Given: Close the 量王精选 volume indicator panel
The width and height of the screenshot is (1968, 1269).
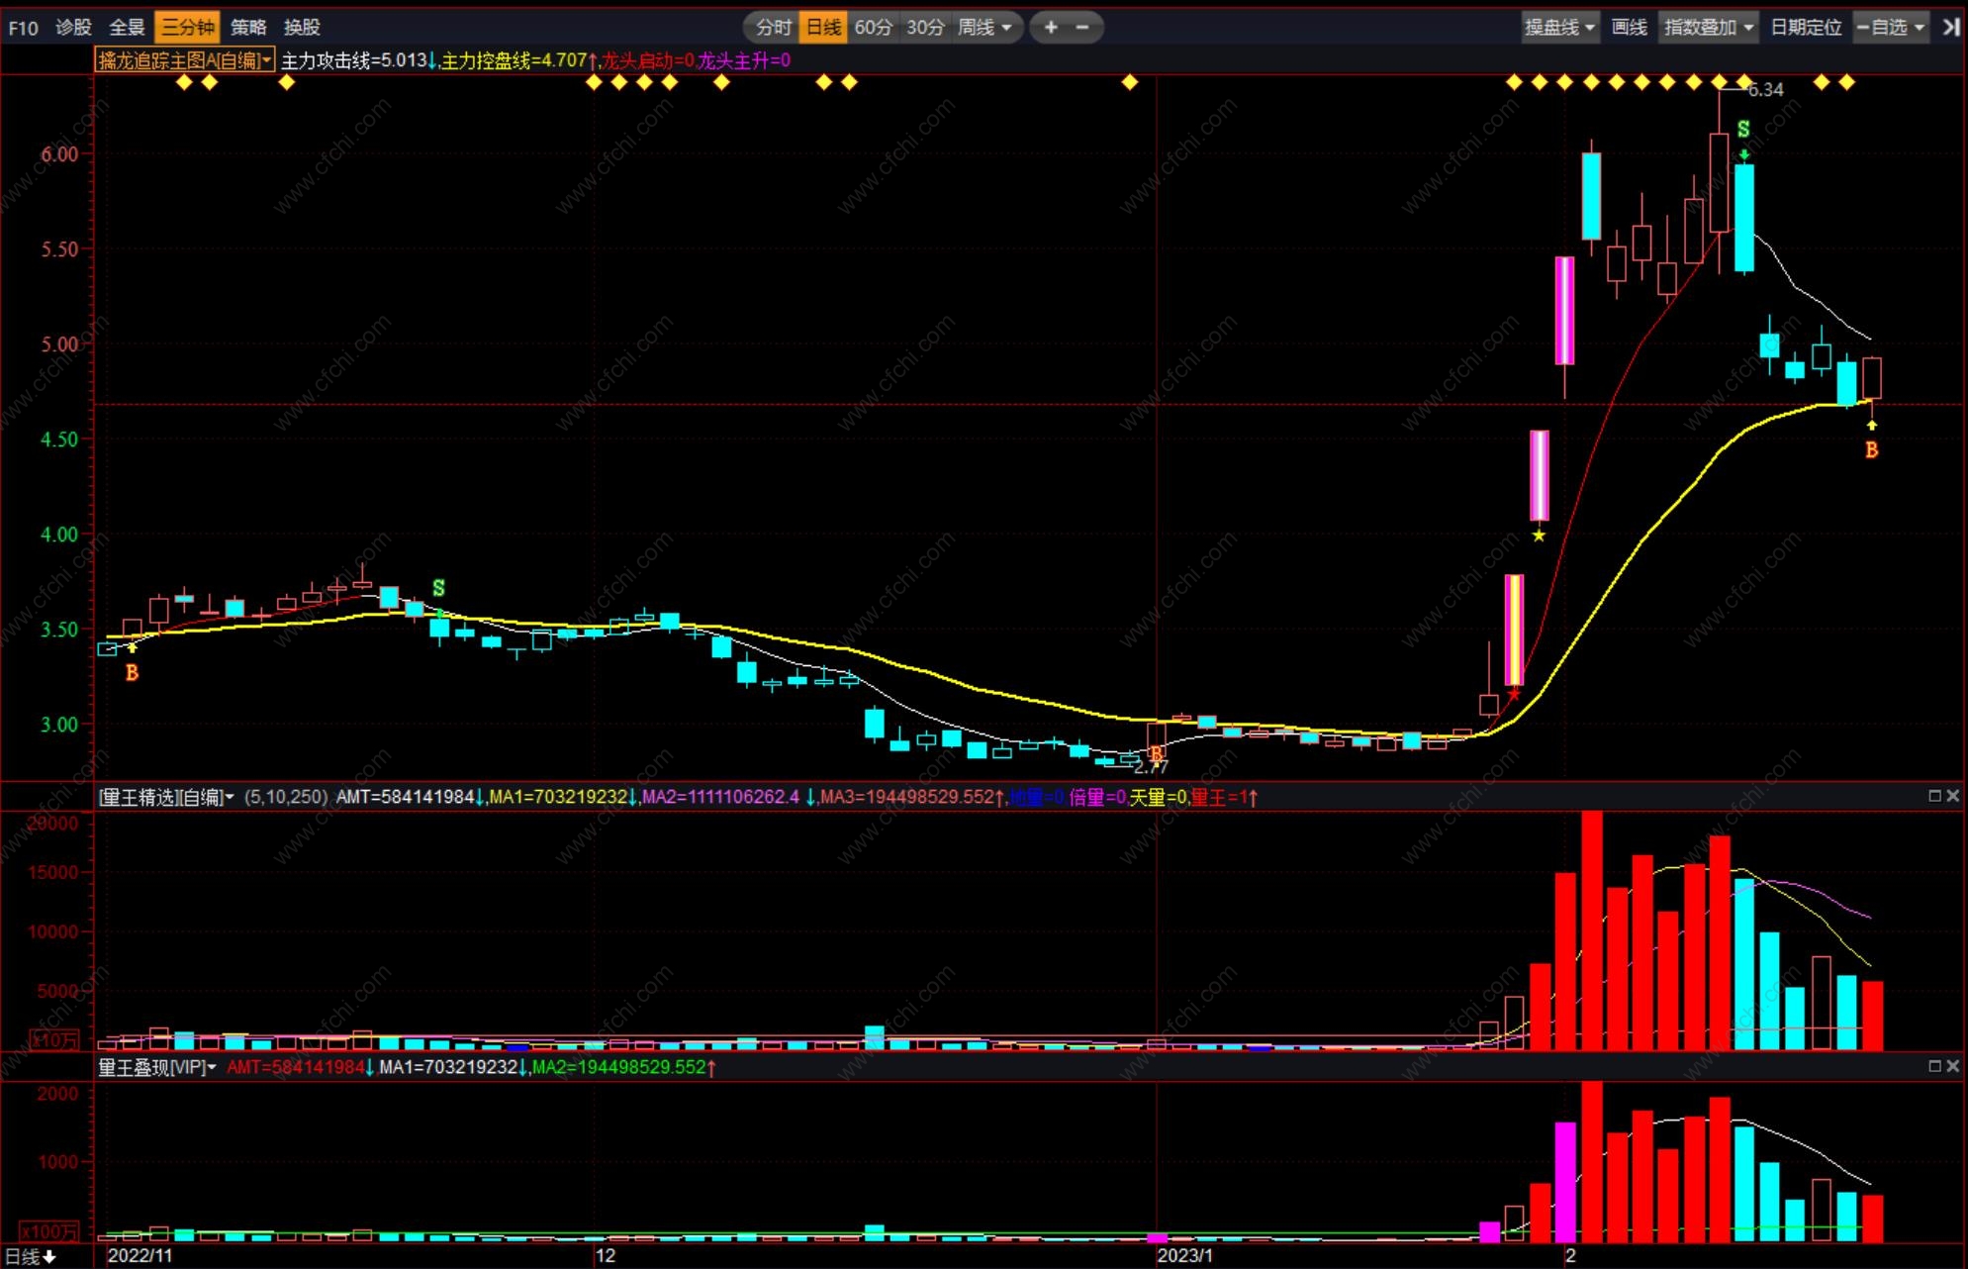Looking at the screenshot, I should tap(1953, 796).
